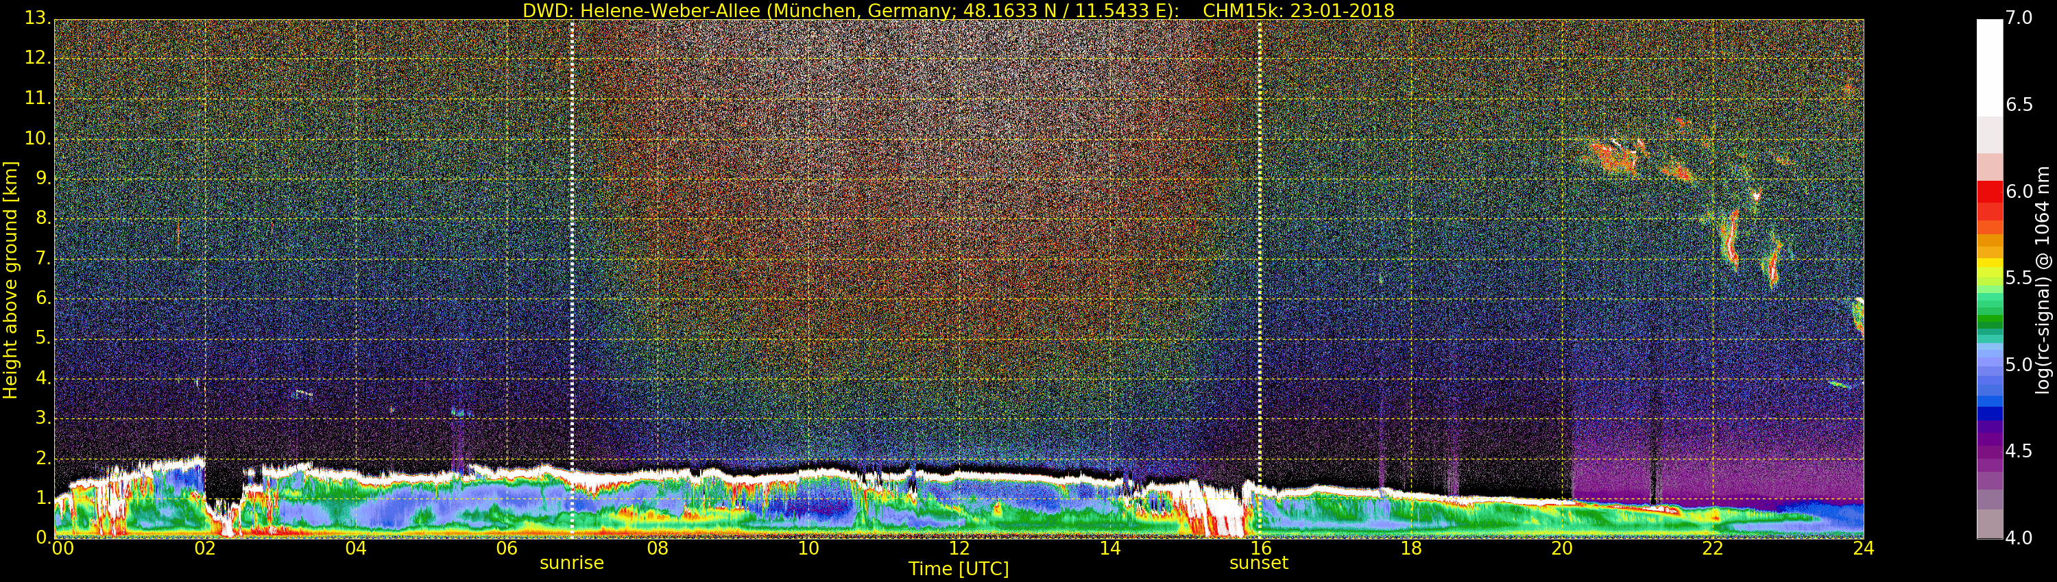
Task: Select the red band on the colorbar
Action: [1988, 193]
